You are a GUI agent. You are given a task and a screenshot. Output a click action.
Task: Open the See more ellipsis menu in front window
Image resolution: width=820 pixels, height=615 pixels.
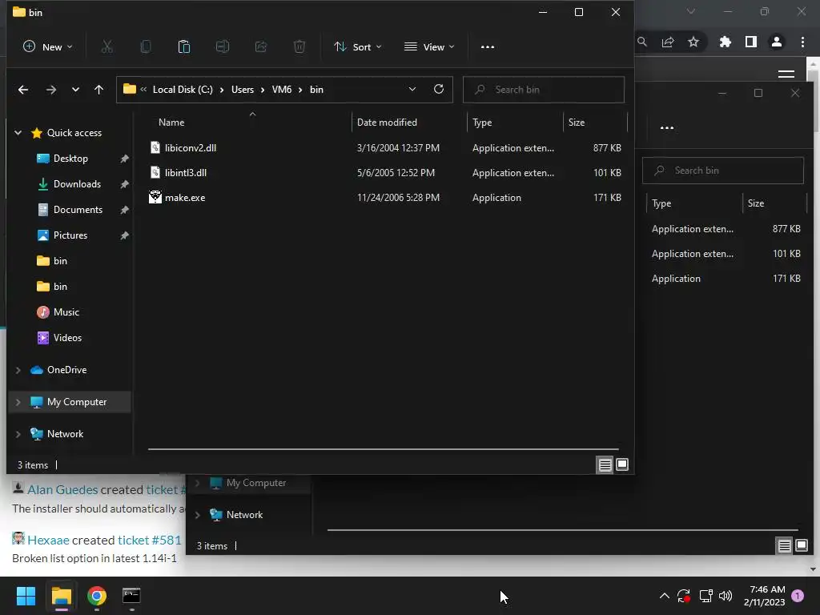(x=488, y=47)
